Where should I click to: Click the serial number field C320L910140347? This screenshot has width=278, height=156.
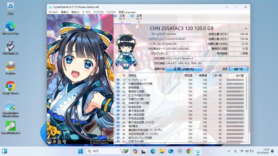[184, 39]
